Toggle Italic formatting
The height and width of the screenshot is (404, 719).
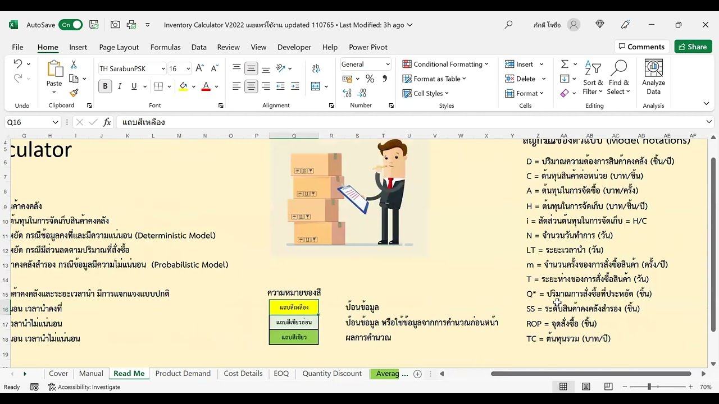click(x=119, y=86)
